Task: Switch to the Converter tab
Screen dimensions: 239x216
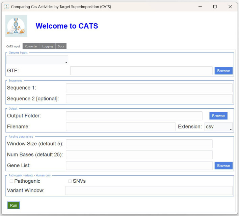Action: [31, 46]
